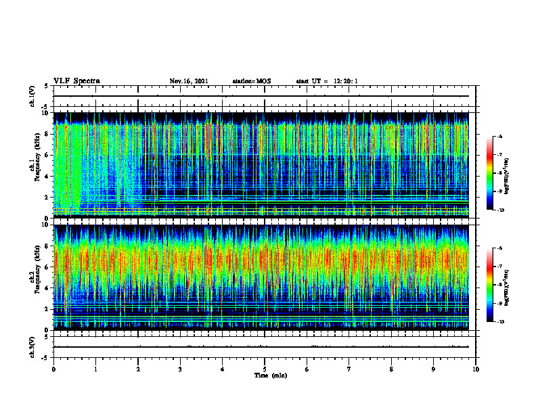Click the ch.2 spectrogram panel
This screenshot has width=536, height=414.
pos(261,277)
